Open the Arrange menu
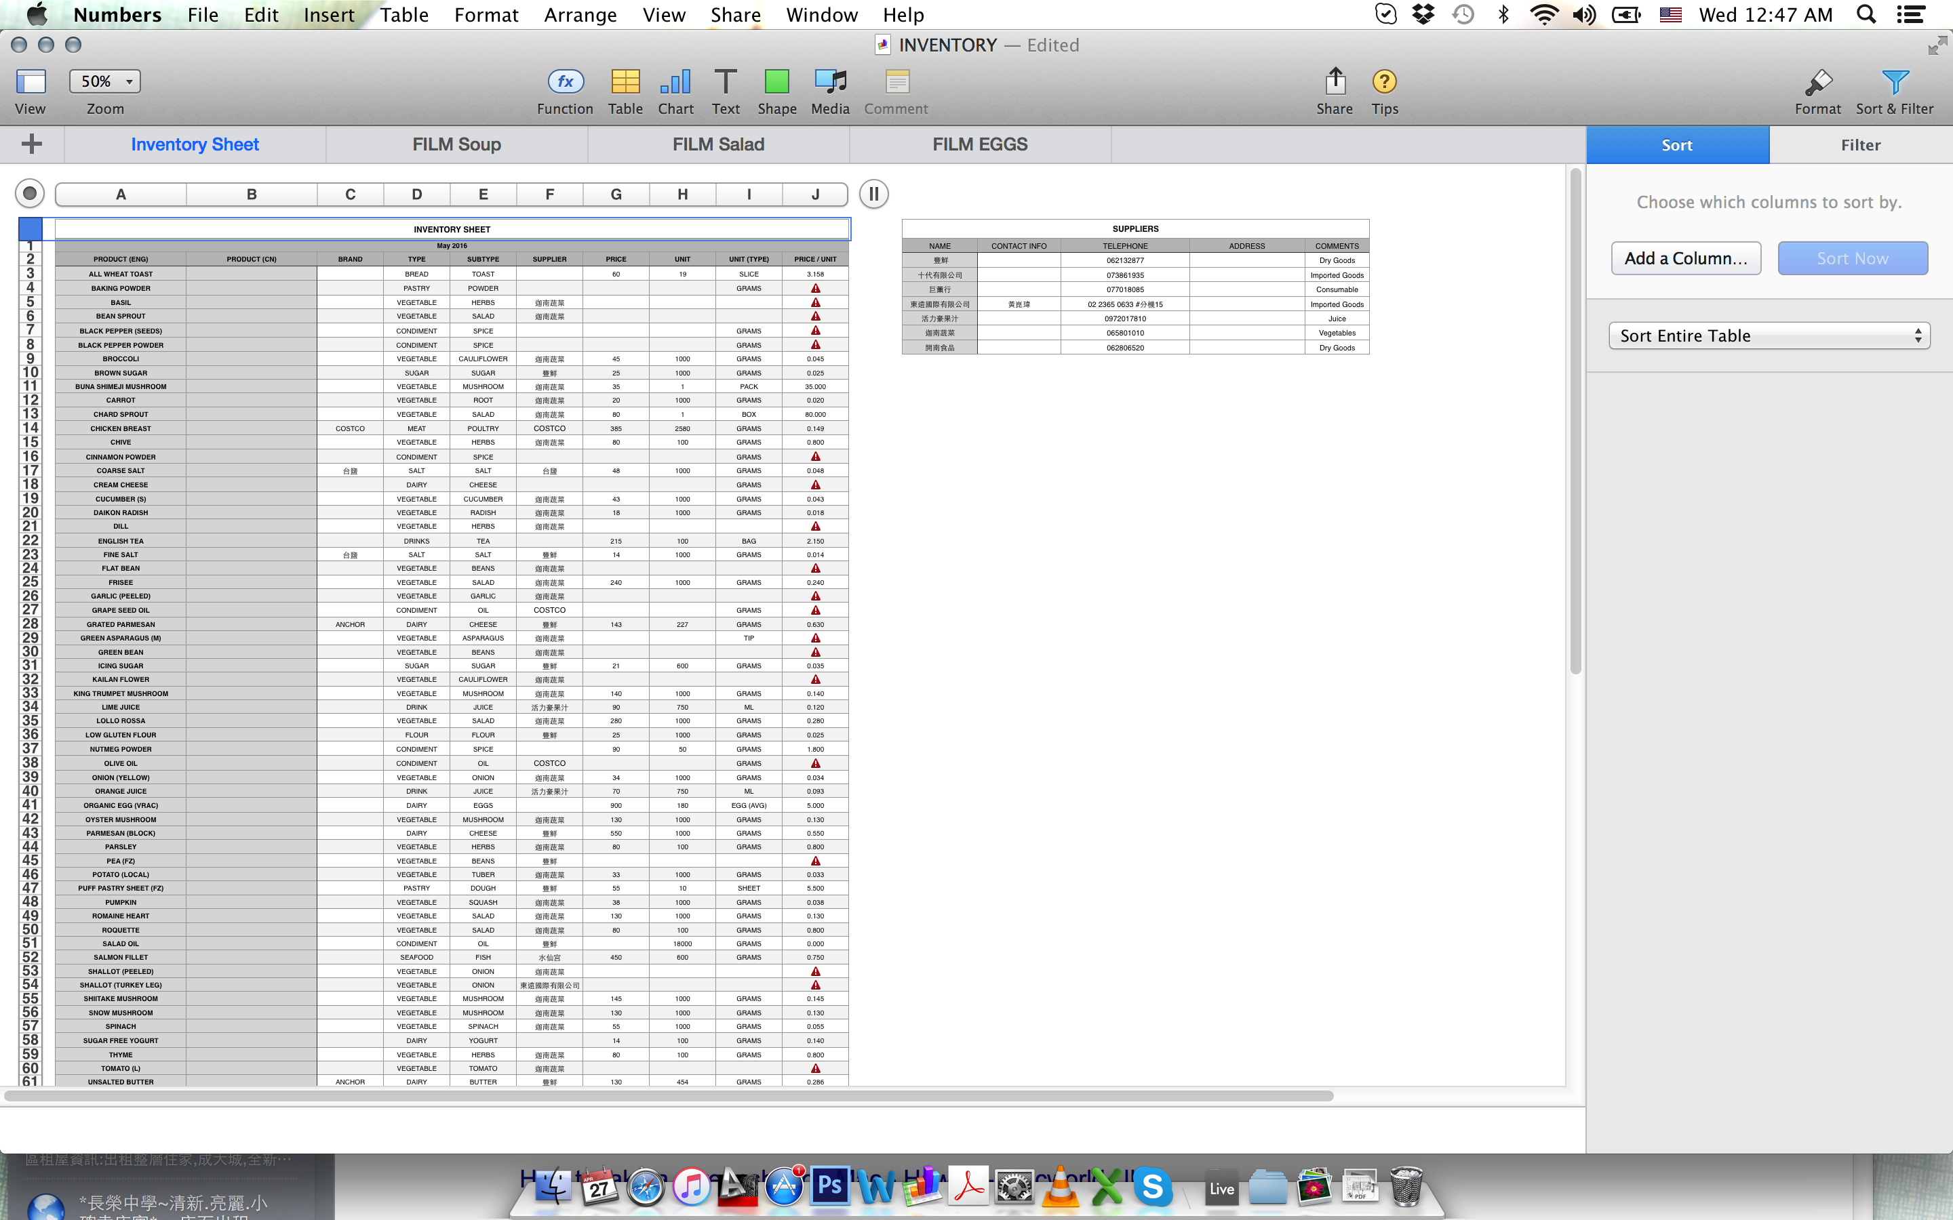 [x=579, y=14]
